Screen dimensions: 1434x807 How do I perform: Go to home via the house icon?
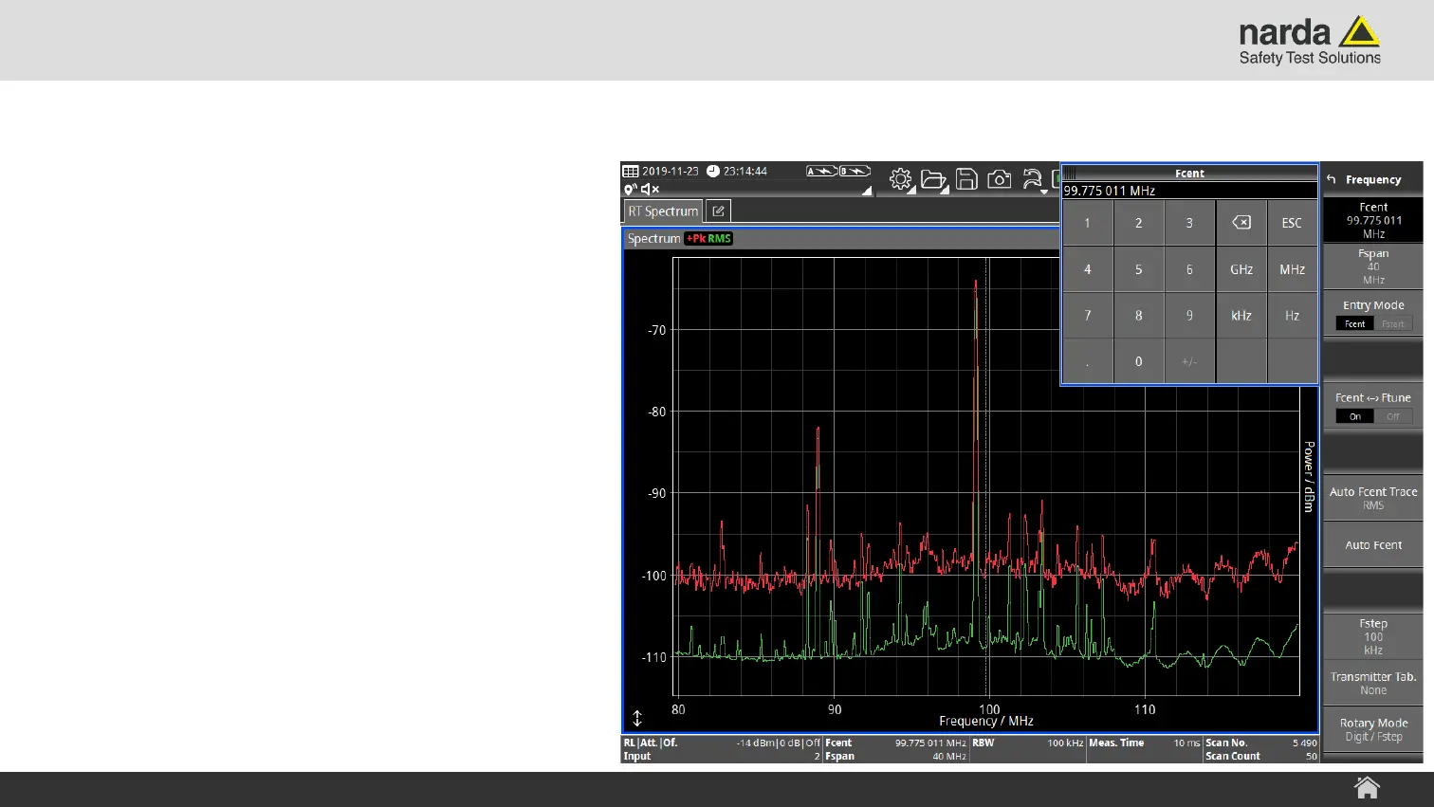pos(1367,788)
